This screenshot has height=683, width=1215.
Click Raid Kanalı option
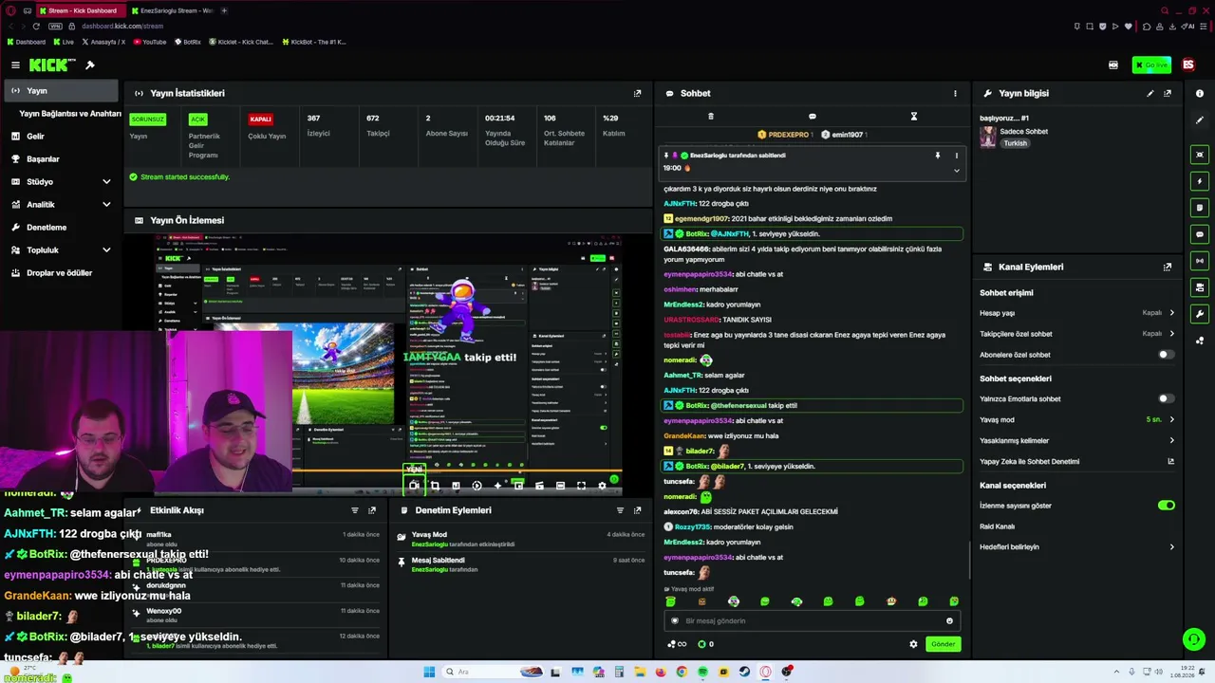coord(997,526)
